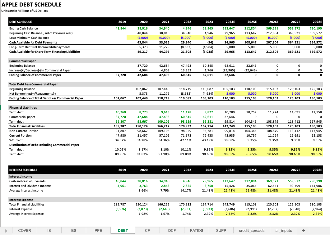The height and width of the screenshot is (235, 330).
Task: Switch to the PPE sheet tab
Action: coord(98,230)
